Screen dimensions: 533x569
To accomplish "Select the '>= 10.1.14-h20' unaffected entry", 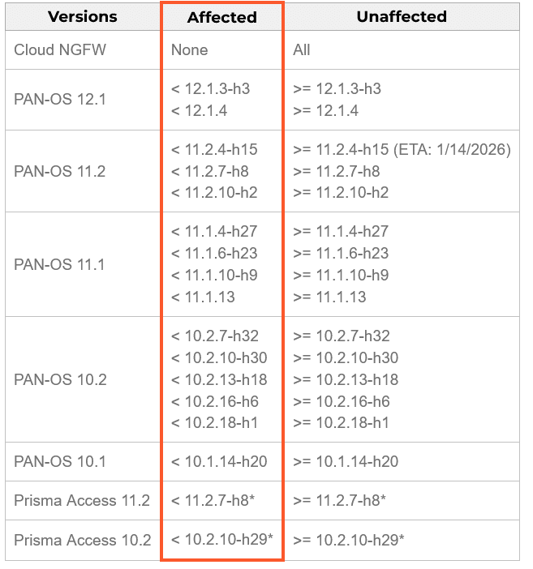I will (346, 461).
